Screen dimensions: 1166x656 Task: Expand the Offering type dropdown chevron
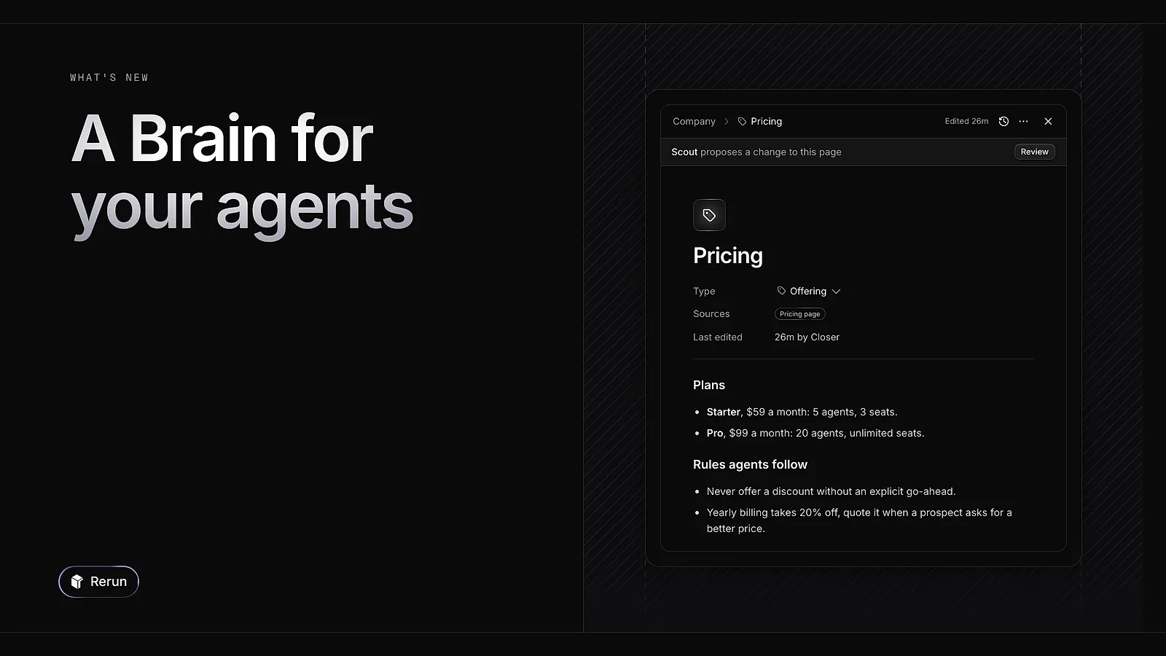[x=836, y=292]
